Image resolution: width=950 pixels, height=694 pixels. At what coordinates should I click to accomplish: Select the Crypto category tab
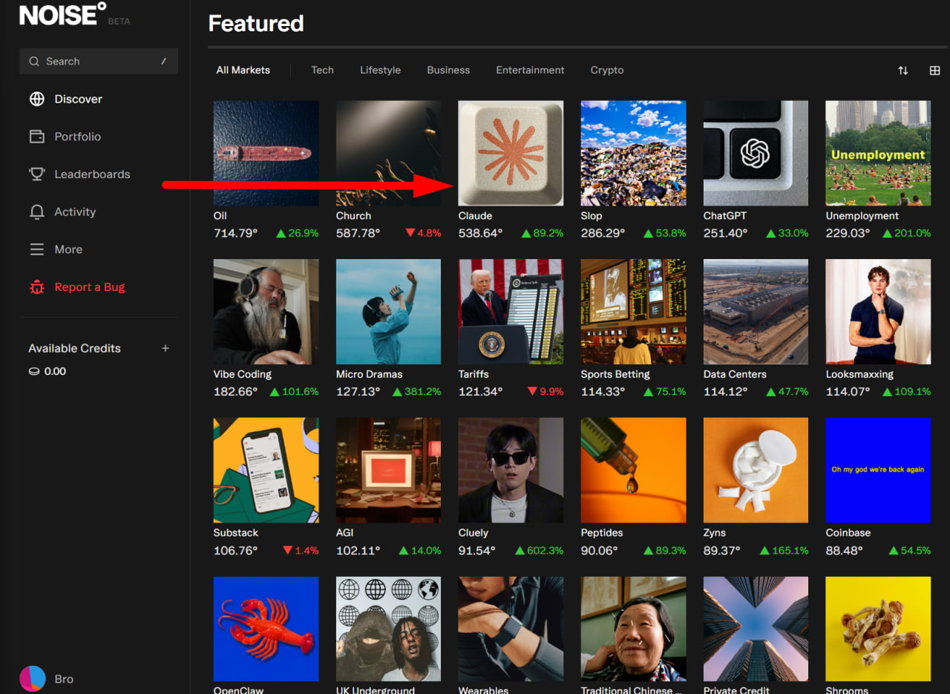[607, 70]
